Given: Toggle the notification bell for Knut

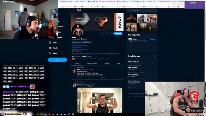Looking at the screenshot, I should click(x=111, y=34).
